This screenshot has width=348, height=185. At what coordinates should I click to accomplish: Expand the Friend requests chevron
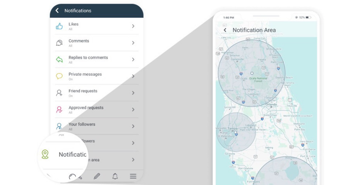click(x=133, y=93)
